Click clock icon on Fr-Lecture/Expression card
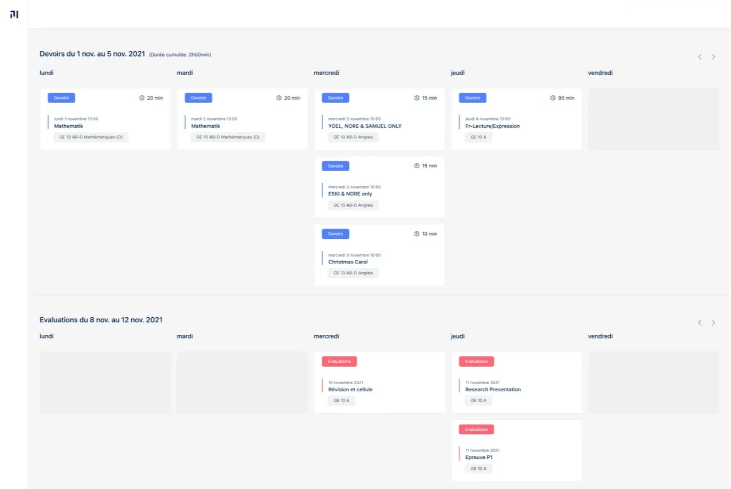 [x=553, y=98]
